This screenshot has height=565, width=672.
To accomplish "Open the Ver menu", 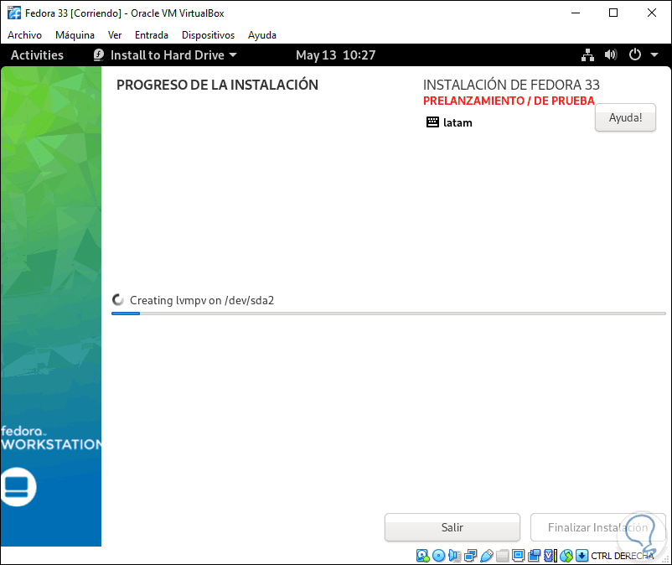I will [x=115, y=35].
